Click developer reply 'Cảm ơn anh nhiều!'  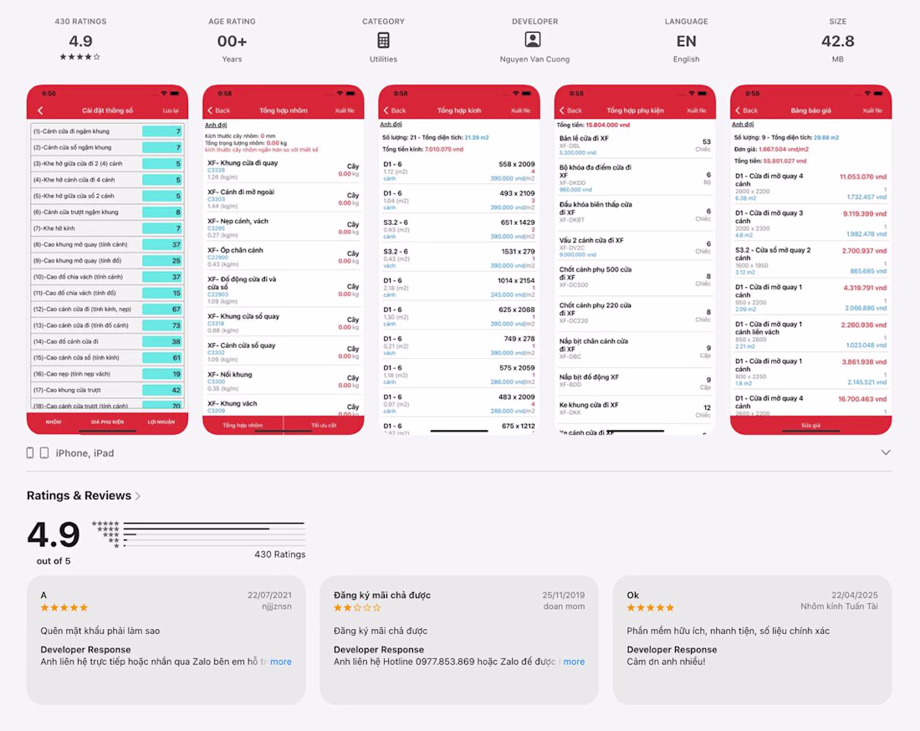[x=666, y=662]
